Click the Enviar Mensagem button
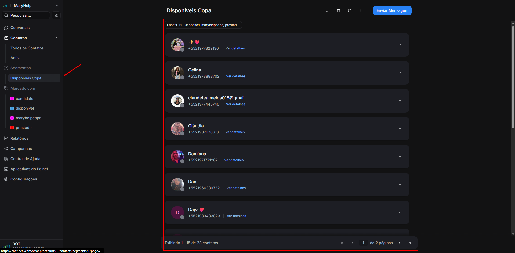Viewport: 515px width, 253px height. coord(392,10)
